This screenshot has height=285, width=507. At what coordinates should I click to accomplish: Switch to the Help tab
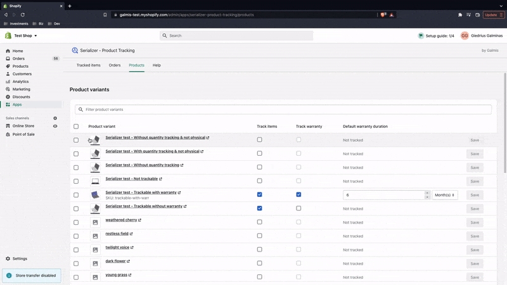coord(157,65)
